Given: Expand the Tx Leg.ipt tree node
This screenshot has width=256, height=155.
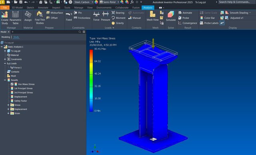Looking at the screenshot, I should pyautogui.click(x=5, y=51).
